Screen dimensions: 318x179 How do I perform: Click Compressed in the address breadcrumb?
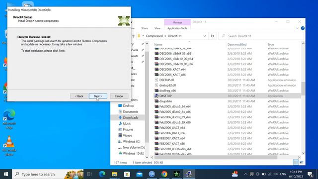154,36
